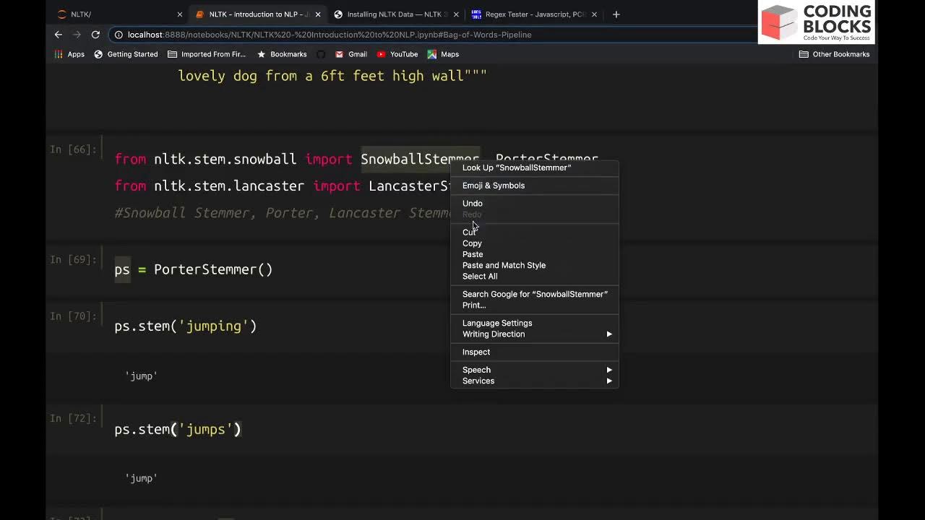Click the GitHub icon bookmark
The width and height of the screenshot is (925, 520).
(321, 54)
